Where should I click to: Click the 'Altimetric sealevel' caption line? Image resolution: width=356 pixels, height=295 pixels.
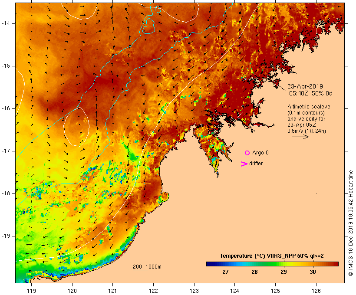pyautogui.click(x=310, y=107)
